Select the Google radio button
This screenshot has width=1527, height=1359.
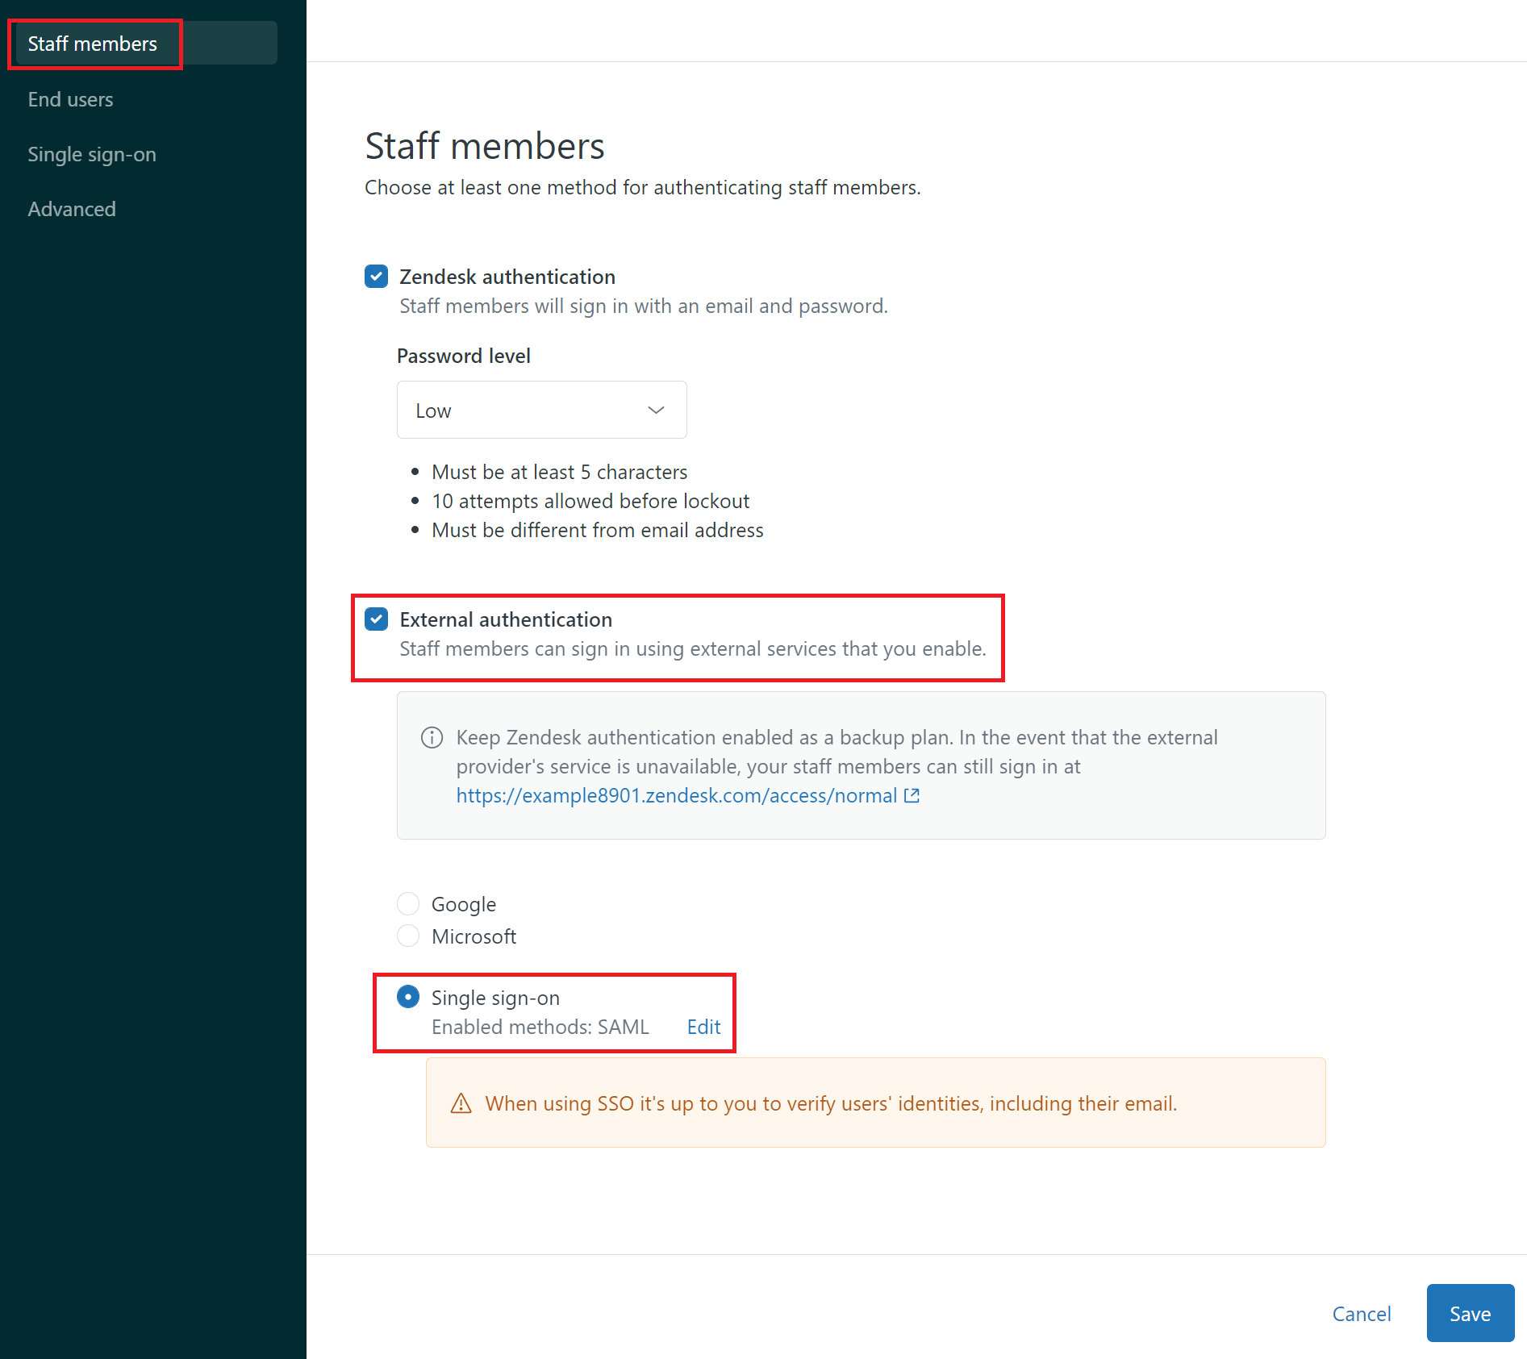tap(408, 904)
